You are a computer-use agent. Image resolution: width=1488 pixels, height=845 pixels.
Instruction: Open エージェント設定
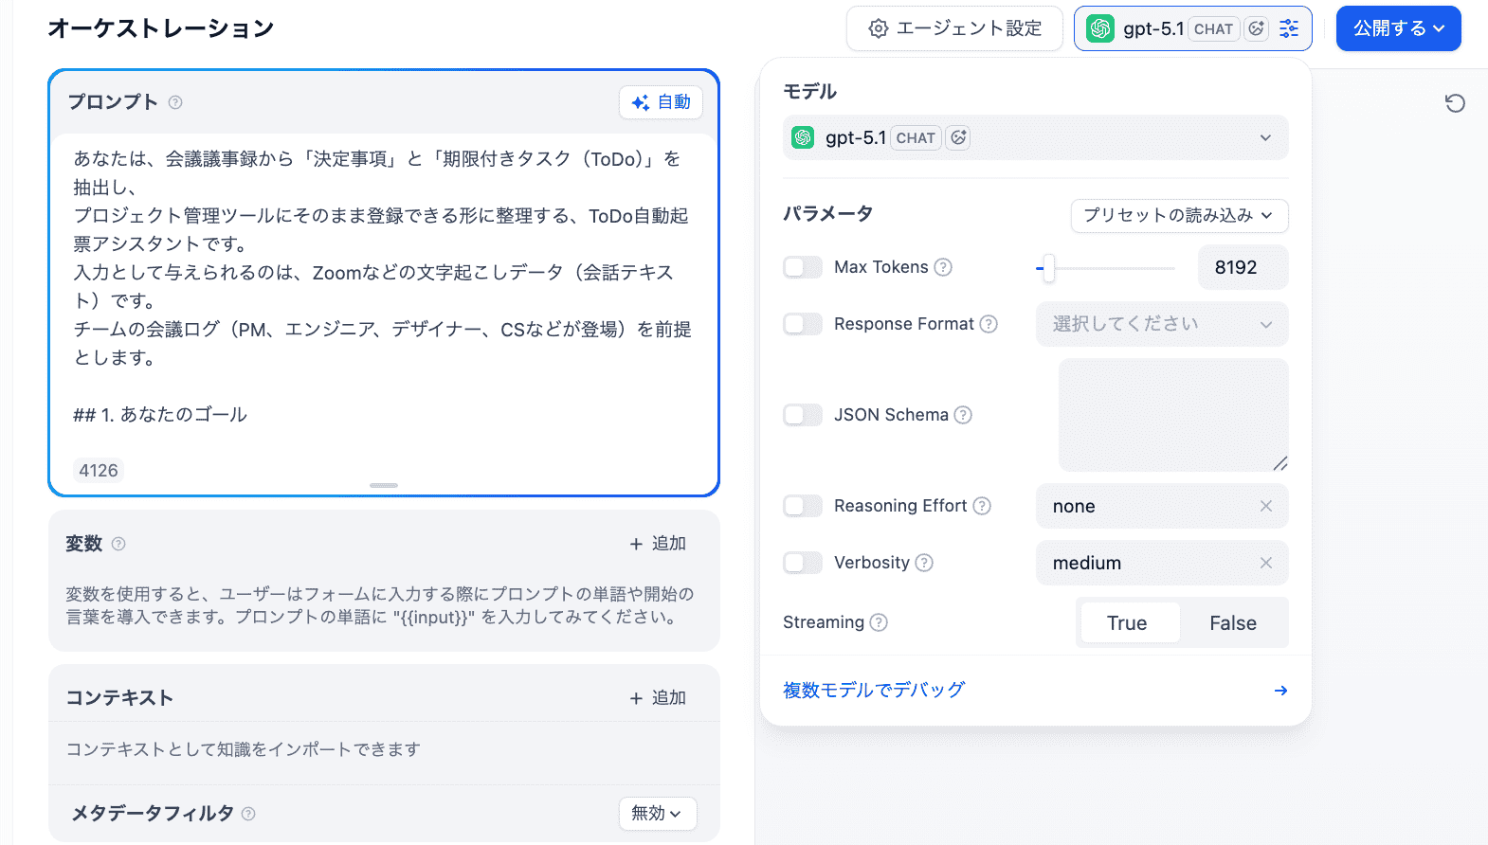coord(954,28)
